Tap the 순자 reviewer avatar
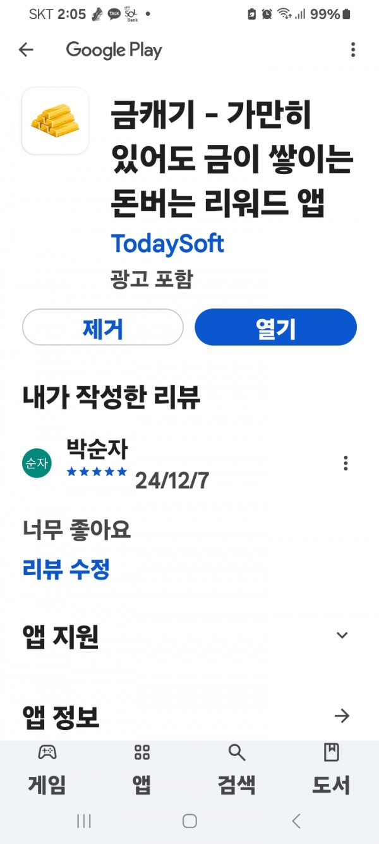This screenshot has width=379, height=844. pos(37,463)
